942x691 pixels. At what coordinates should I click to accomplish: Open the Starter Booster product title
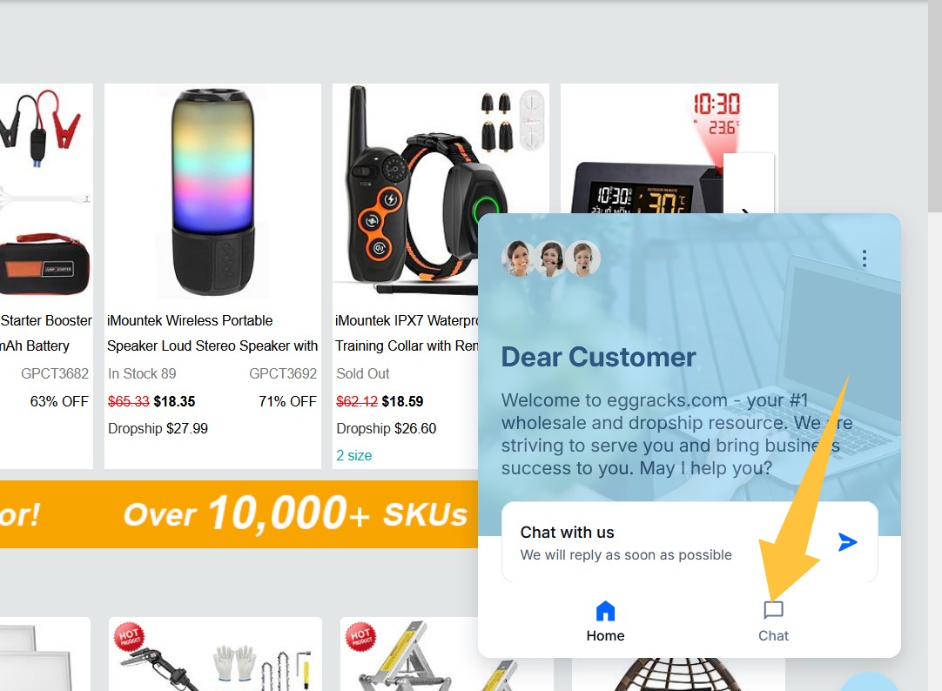click(x=45, y=333)
